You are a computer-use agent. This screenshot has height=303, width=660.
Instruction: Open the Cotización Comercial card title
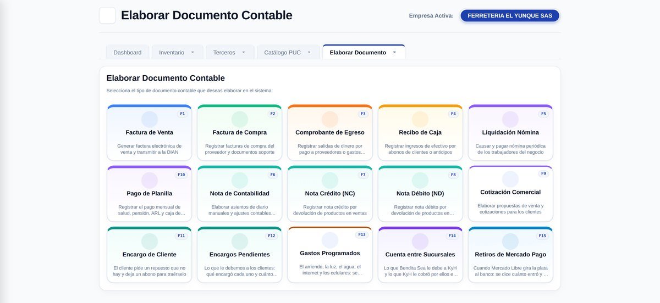point(510,192)
